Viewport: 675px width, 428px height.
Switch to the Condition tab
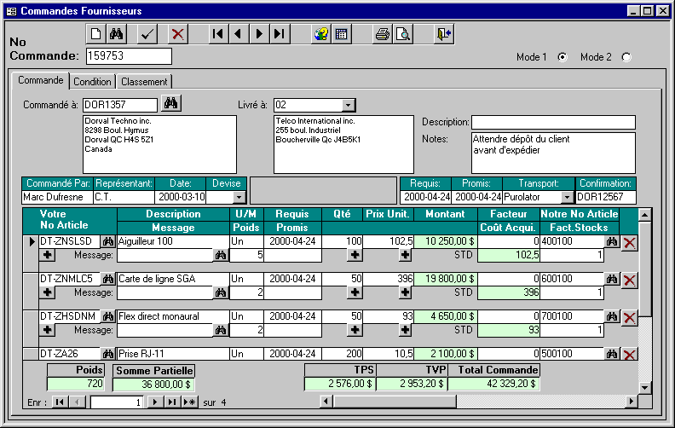(x=92, y=81)
